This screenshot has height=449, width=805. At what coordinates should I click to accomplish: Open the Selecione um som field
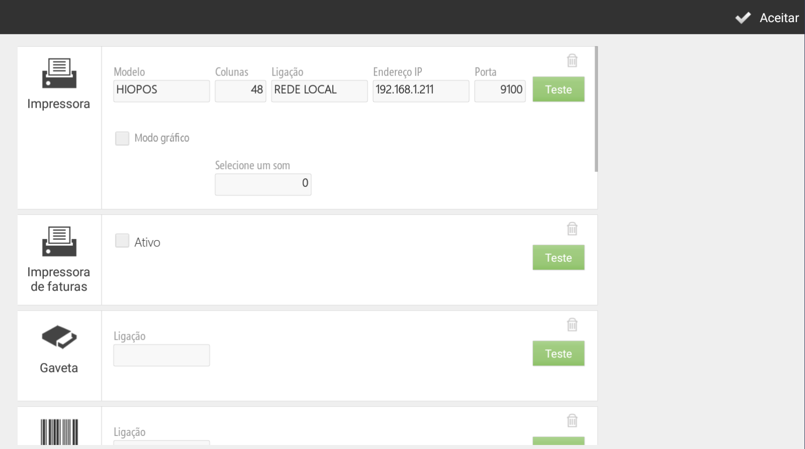[x=263, y=184]
